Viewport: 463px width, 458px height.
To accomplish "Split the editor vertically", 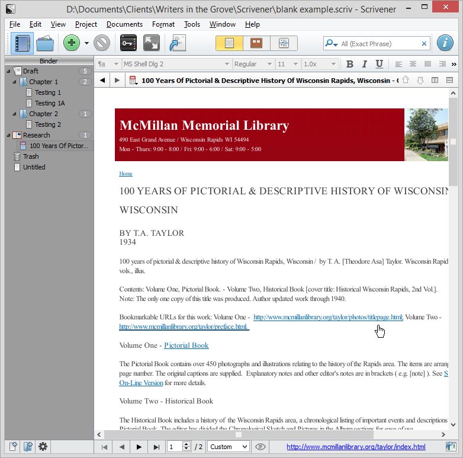I will tap(435, 80).
